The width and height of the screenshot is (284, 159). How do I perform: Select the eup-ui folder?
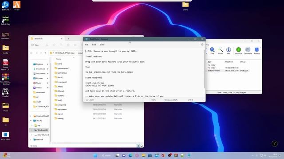coord(60,114)
